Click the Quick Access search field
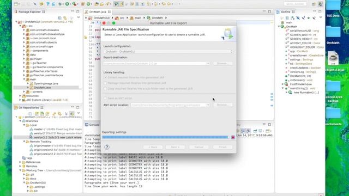 (295, 4)
